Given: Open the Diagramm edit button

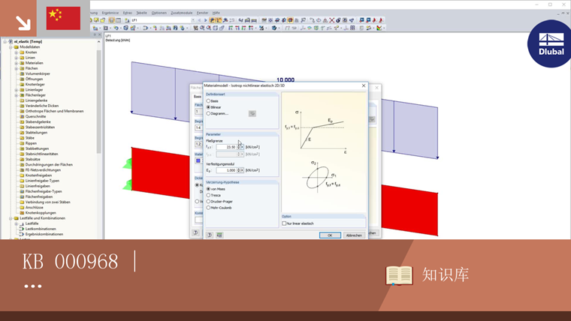Looking at the screenshot, I should [x=252, y=113].
